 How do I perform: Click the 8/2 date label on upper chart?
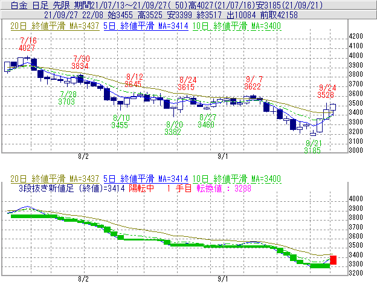pyautogui.click(x=83, y=156)
